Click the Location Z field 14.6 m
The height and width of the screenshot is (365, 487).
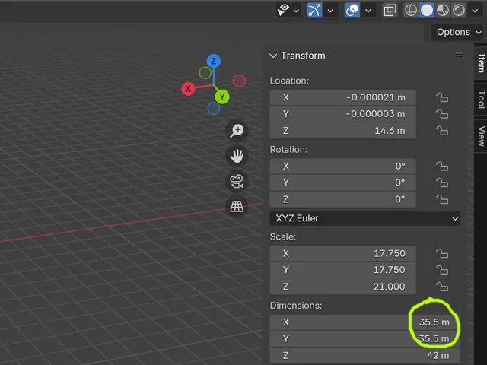click(342, 131)
